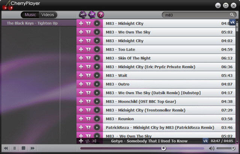The width and height of the screenshot is (240, 154).
Task: Add M83 - Too Late to playlist
Action: click(x=81, y=49)
